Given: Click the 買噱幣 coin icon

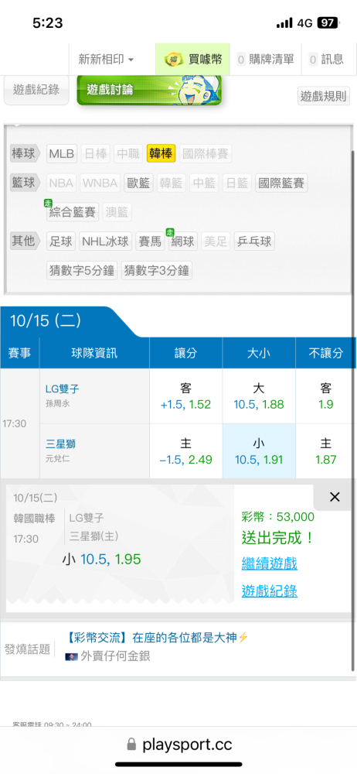Looking at the screenshot, I should [174, 60].
